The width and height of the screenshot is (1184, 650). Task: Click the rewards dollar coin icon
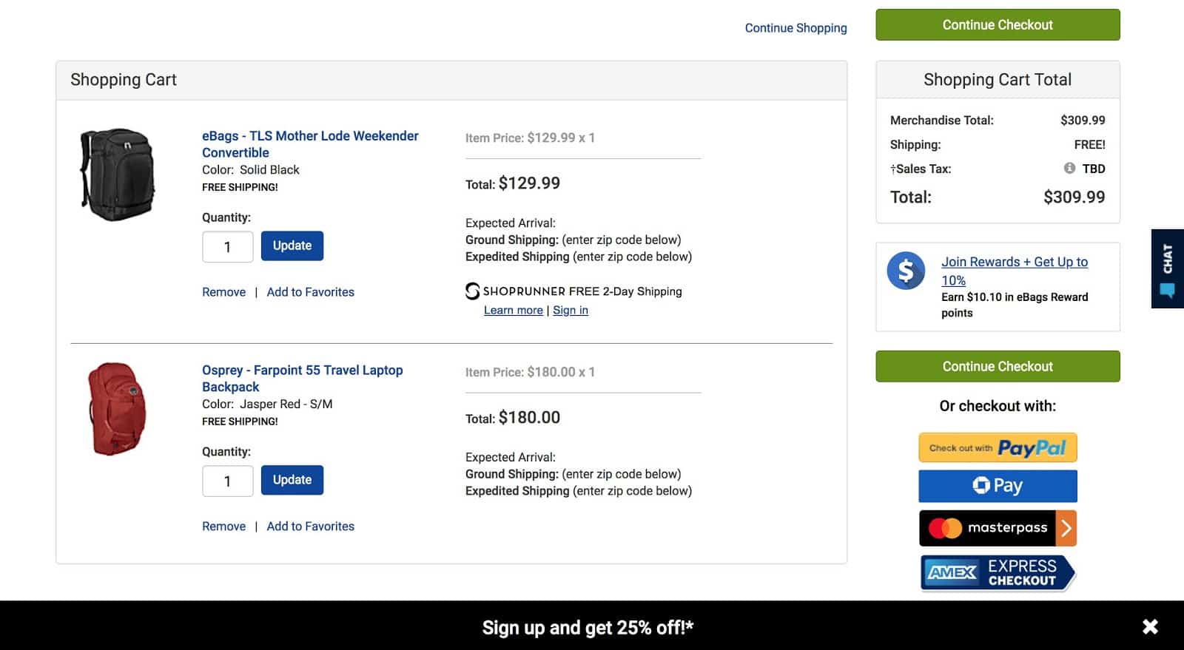pyautogui.click(x=906, y=271)
